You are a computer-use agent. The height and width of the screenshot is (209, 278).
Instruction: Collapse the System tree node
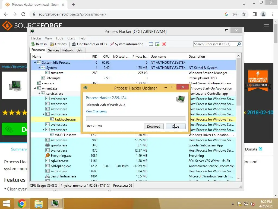(39, 67)
